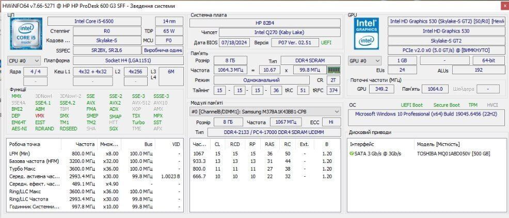
Task: Select the 933.3 MHz memory timing row
Action: click(x=263, y=161)
